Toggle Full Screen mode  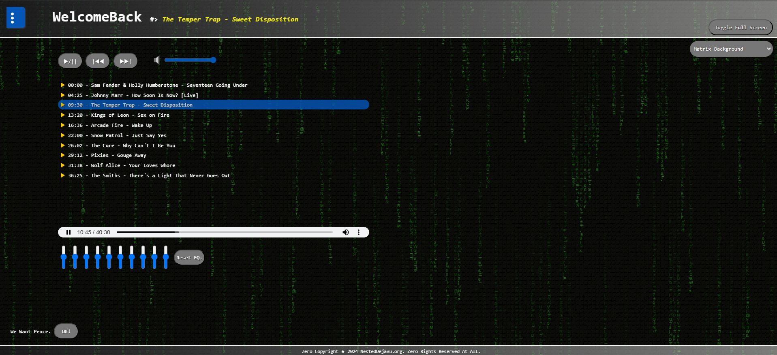(740, 28)
